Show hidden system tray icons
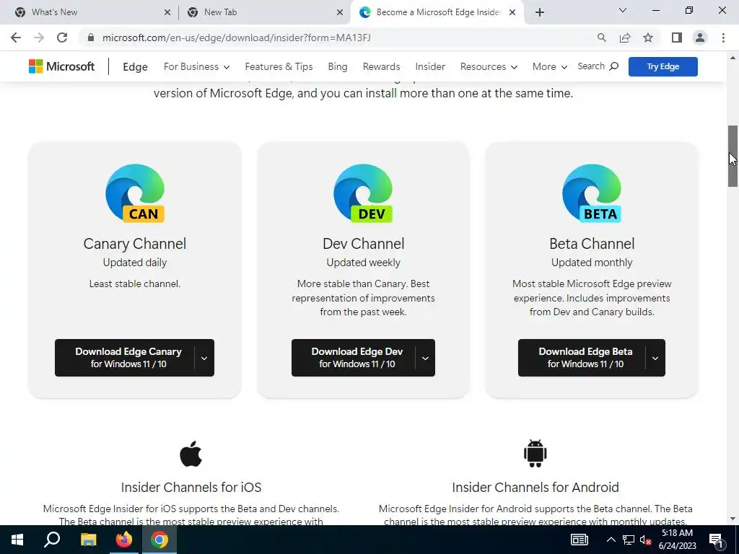The image size is (739, 554). point(611,540)
